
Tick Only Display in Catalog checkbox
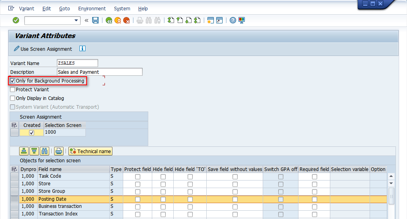13,98
